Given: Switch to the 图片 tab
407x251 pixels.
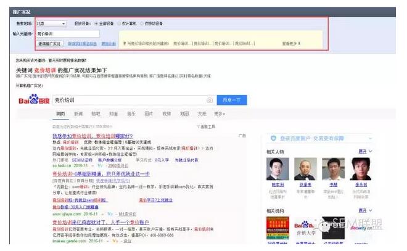Looking at the screenshot, I should point(149,113).
